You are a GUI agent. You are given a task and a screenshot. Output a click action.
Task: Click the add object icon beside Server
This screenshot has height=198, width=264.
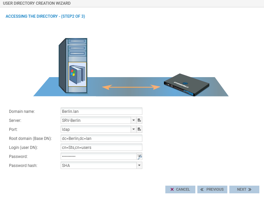(139, 120)
